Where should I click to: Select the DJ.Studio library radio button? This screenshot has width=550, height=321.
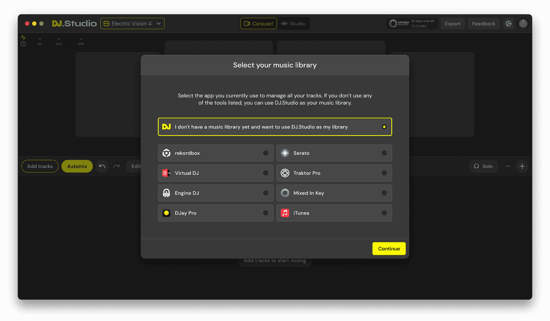click(384, 126)
